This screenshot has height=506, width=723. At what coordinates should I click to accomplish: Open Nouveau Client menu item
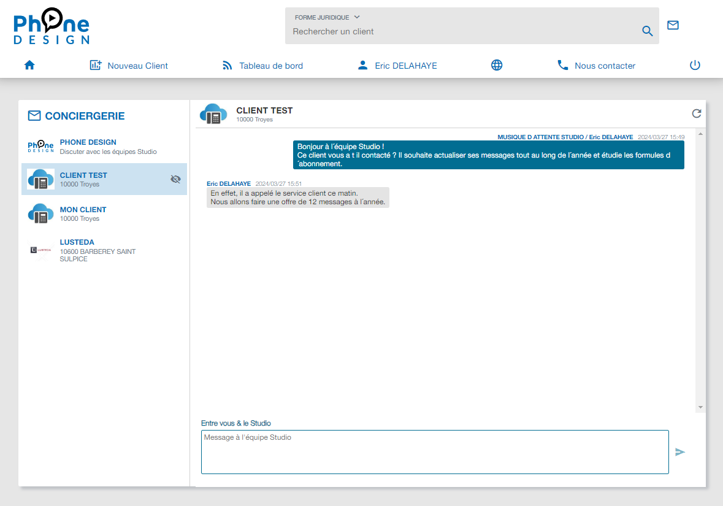pyautogui.click(x=129, y=66)
